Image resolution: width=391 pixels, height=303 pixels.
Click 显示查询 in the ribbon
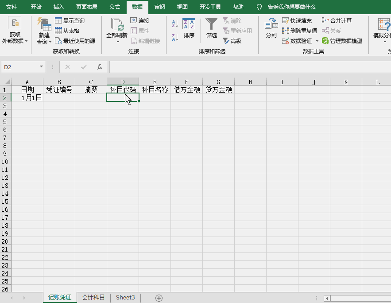point(70,20)
